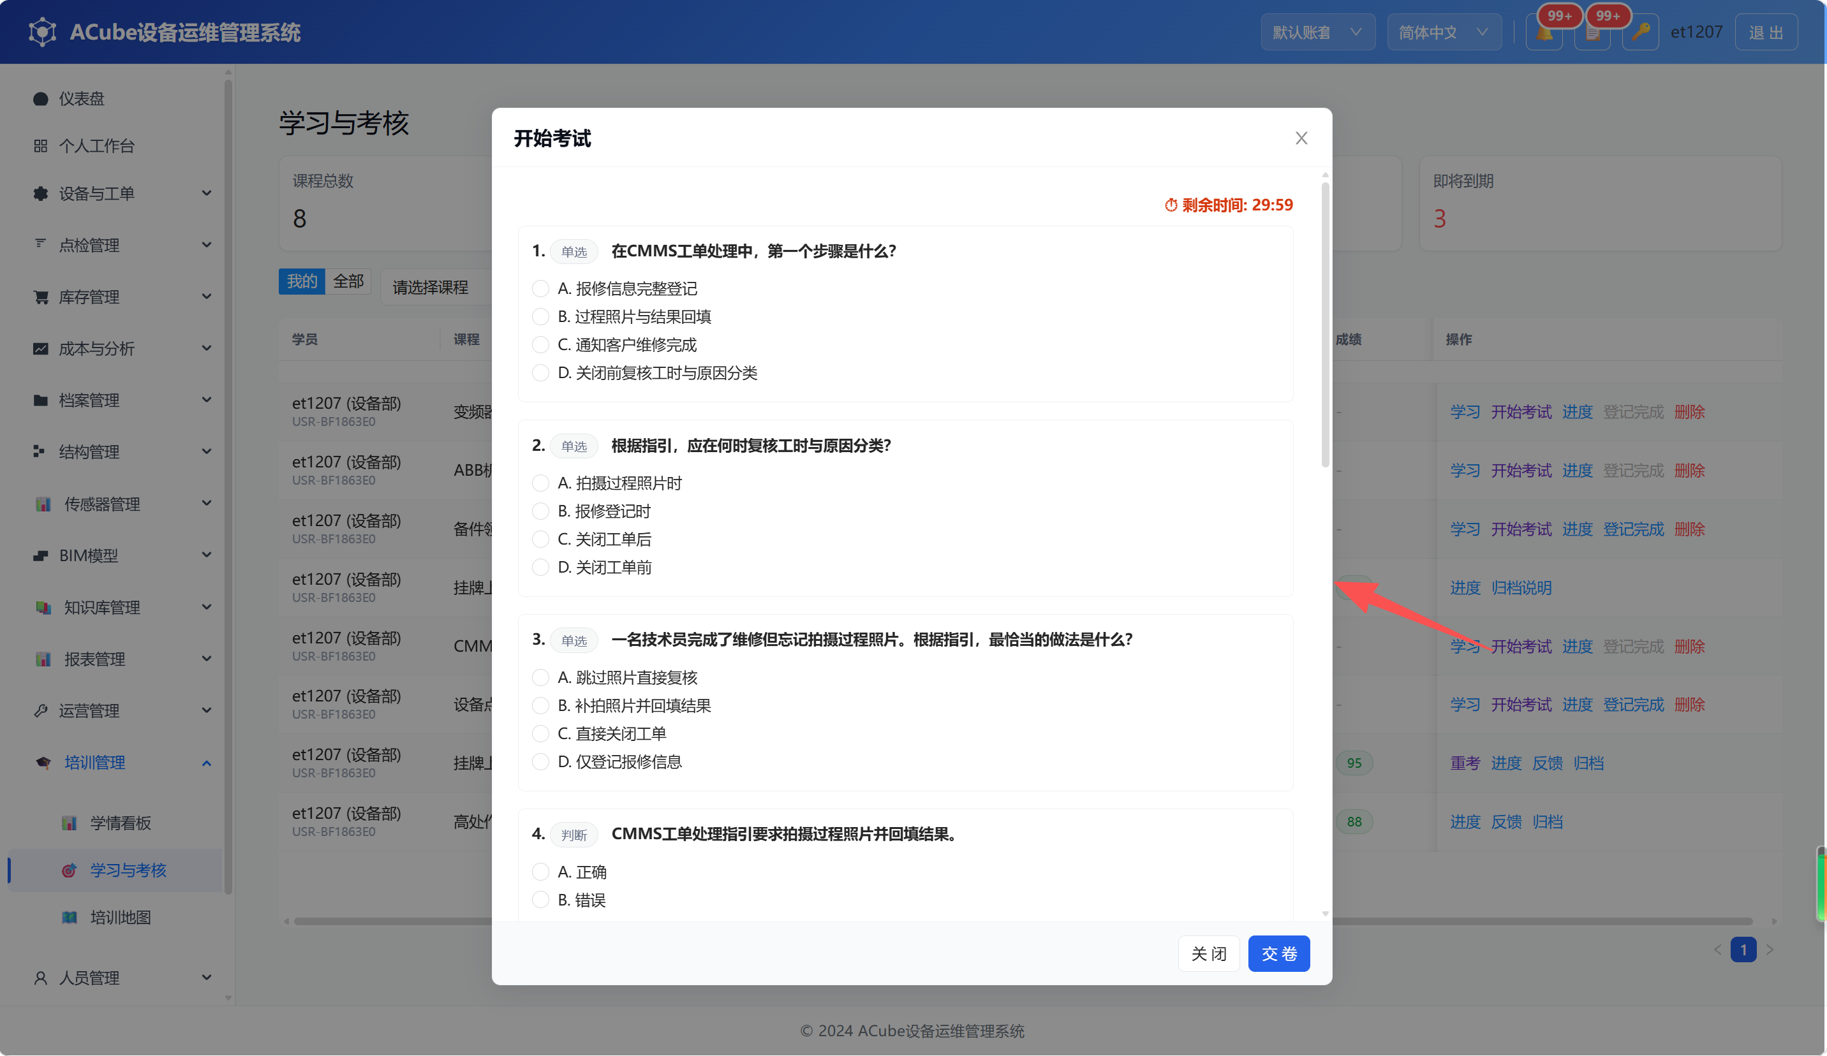Select option D 关闭前复核工时与原因分类
The width and height of the screenshot is (1827, 1056).
tap(541, 372)
